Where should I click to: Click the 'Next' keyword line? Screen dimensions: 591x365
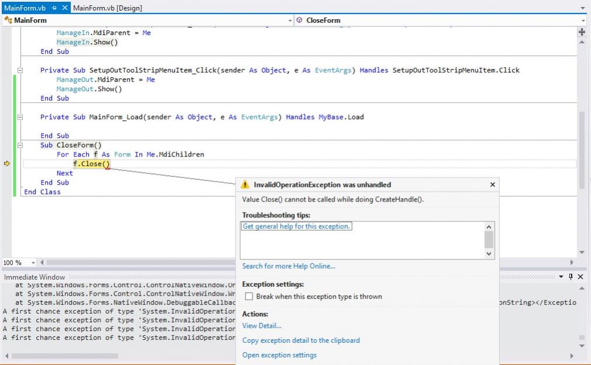[x=64, y=173]
